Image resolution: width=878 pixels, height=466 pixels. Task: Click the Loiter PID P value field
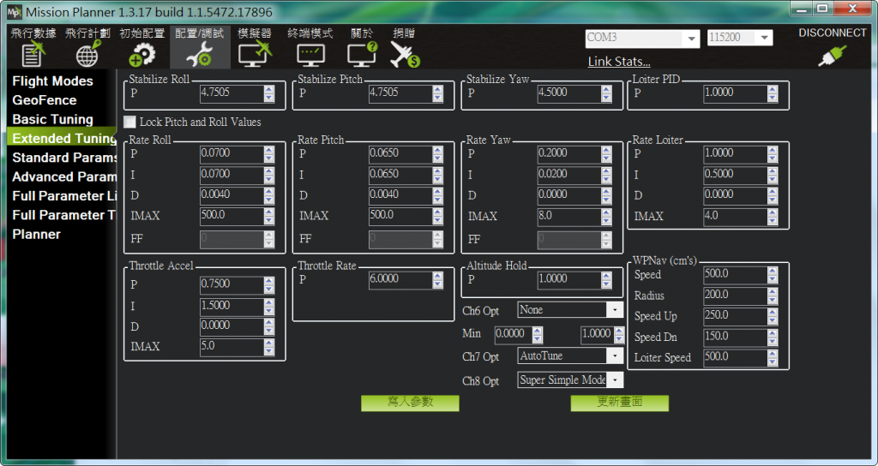click(x=735, y=93)
